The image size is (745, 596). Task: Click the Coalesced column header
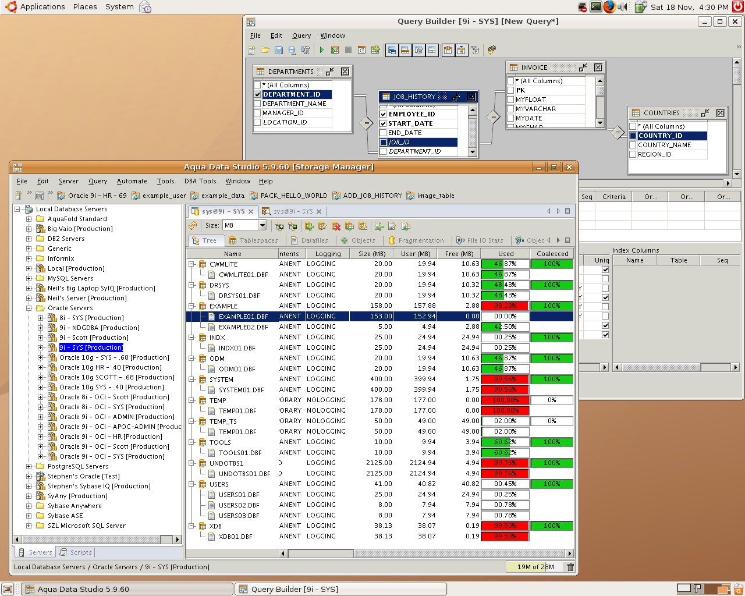(552, 254)
